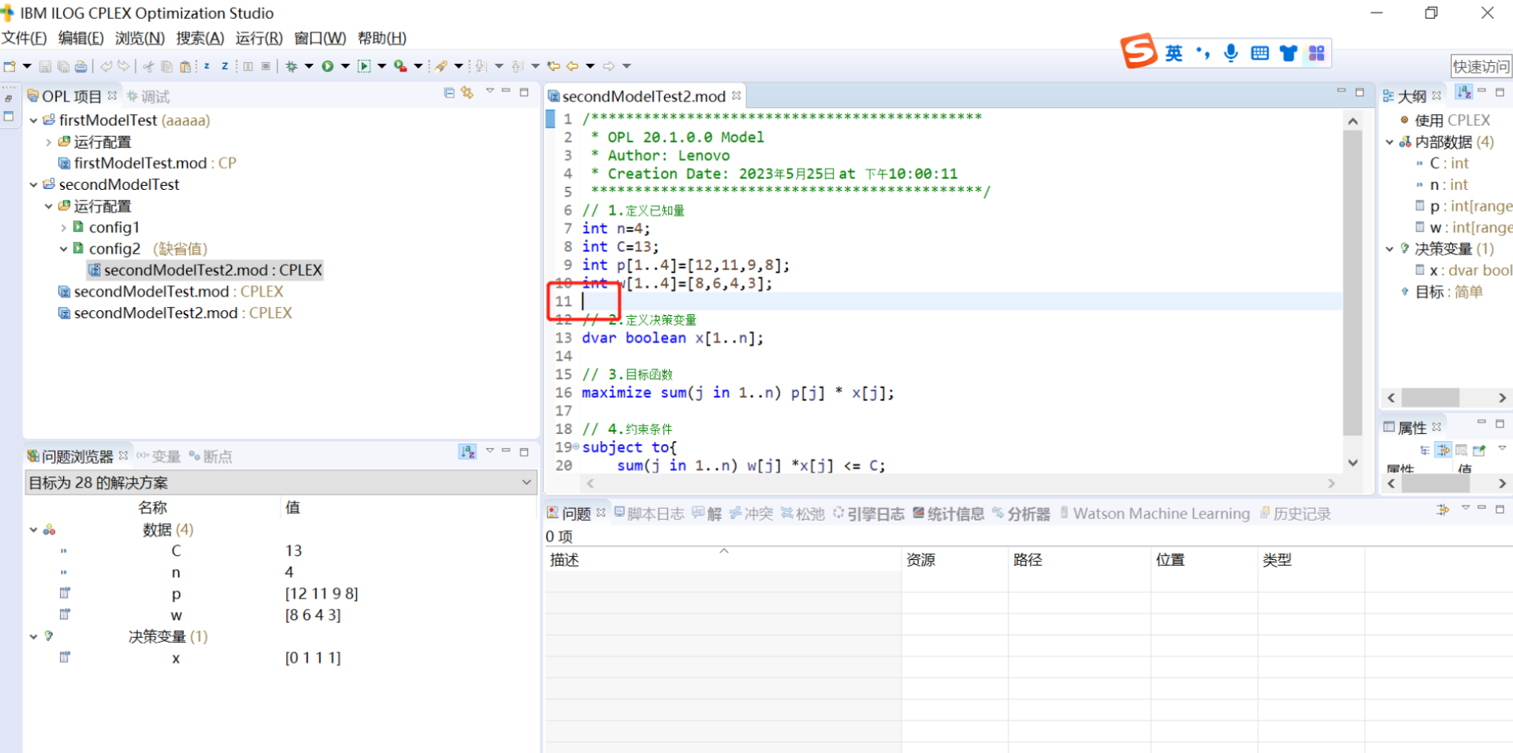The image size is (1513, 753).
Task: Open the solution selector combo box
Action: [281, 482]
